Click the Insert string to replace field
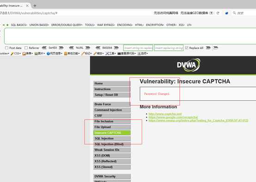 coord(138,48)
